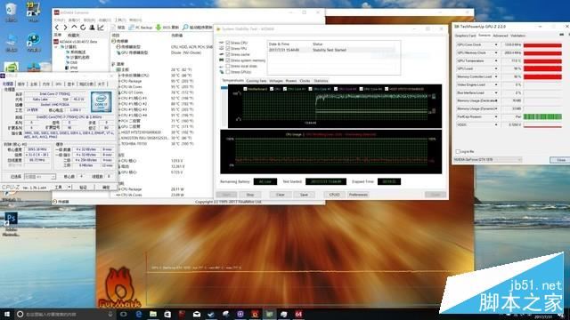Toggle the Motherboard graph legend checkbox
Screen dimensions: 570x320
245,89
